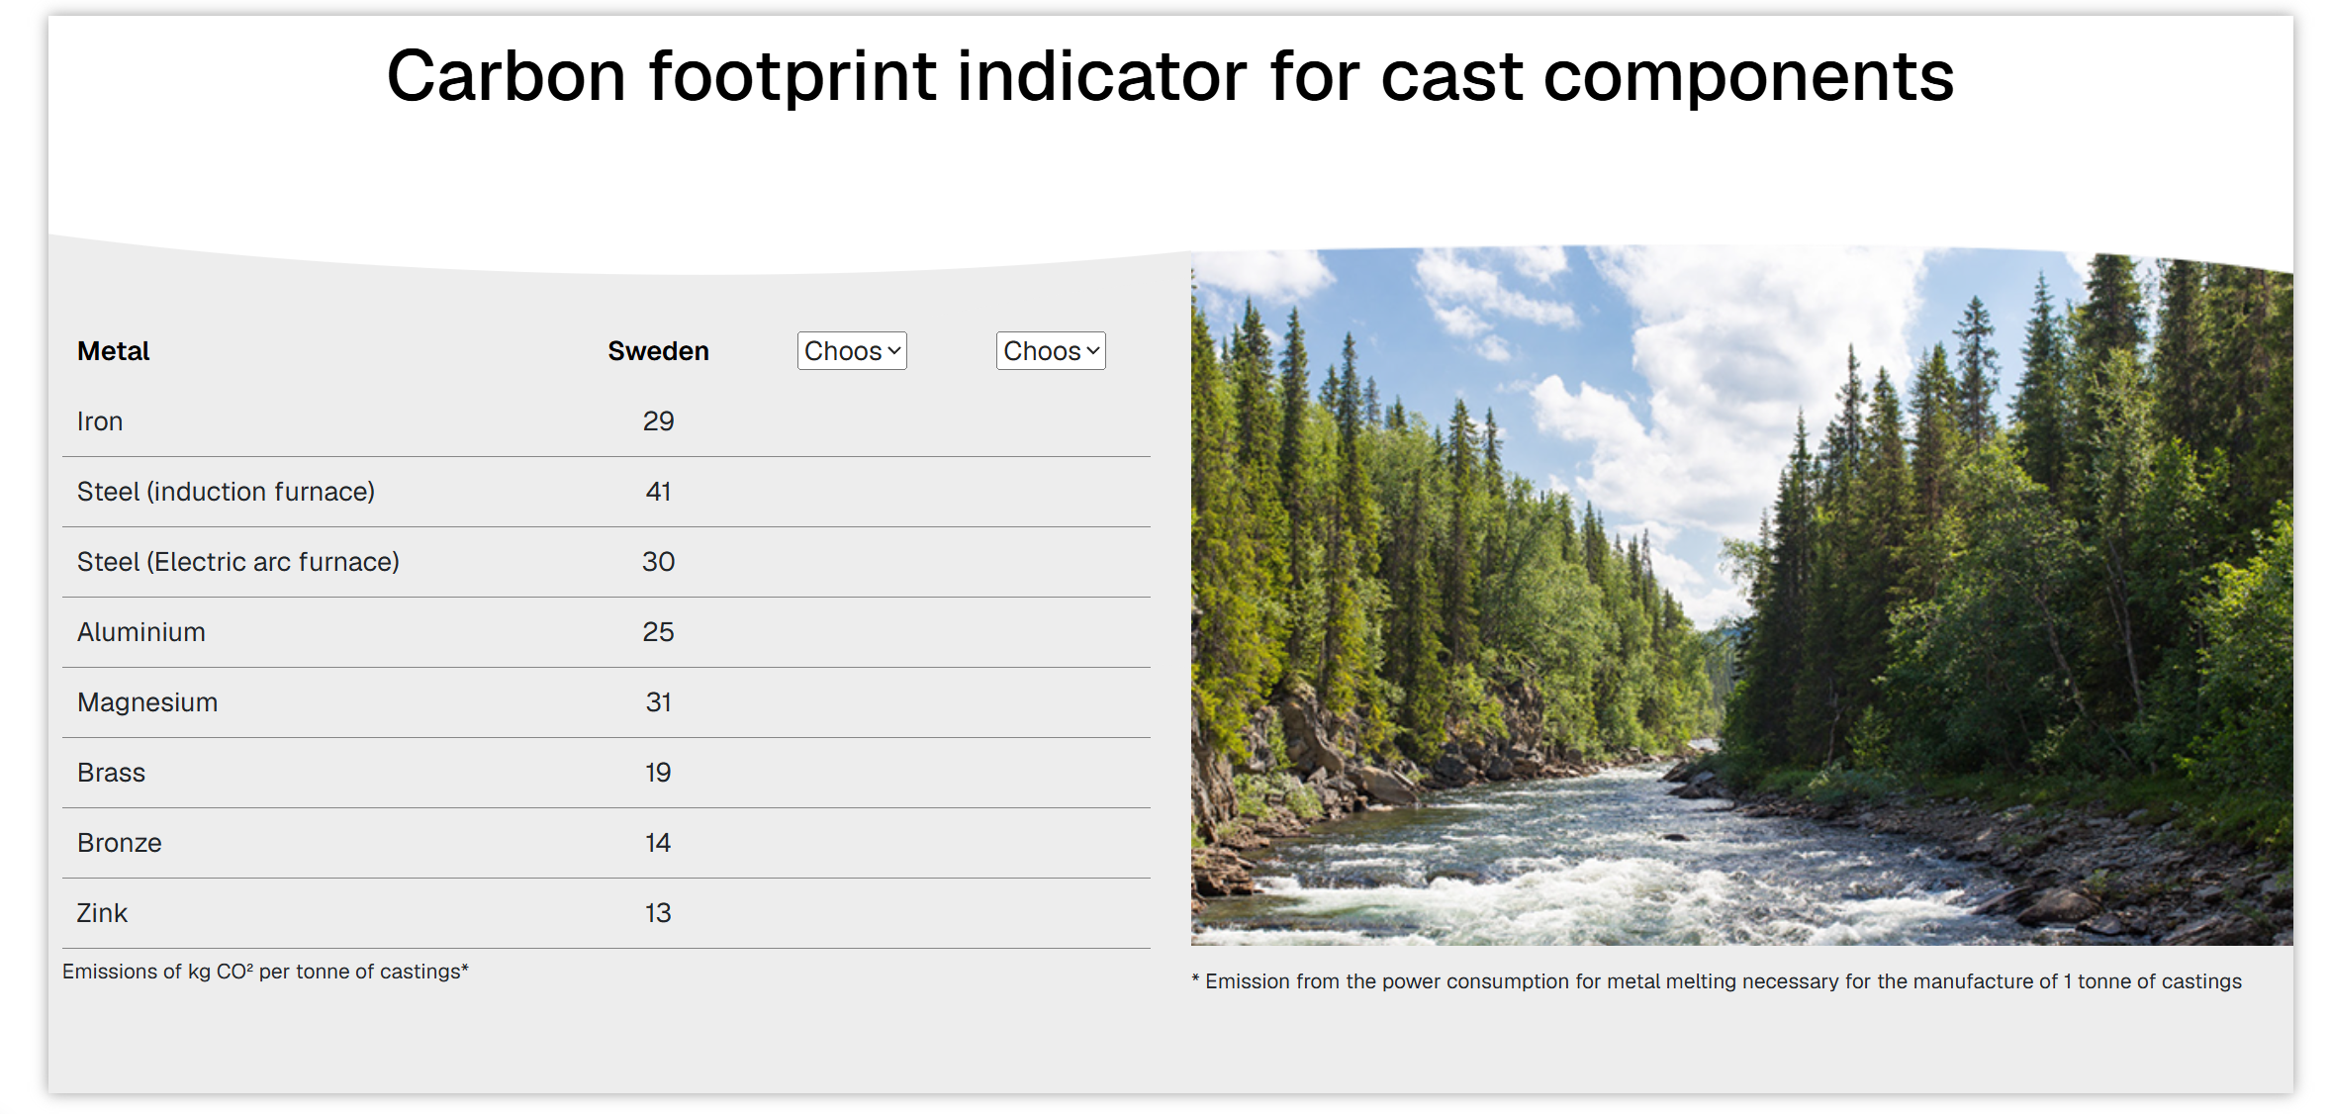This screenshot has height=1114, width=2331.
Task: Click the Magnesium row label
Action: coord(147,702)
